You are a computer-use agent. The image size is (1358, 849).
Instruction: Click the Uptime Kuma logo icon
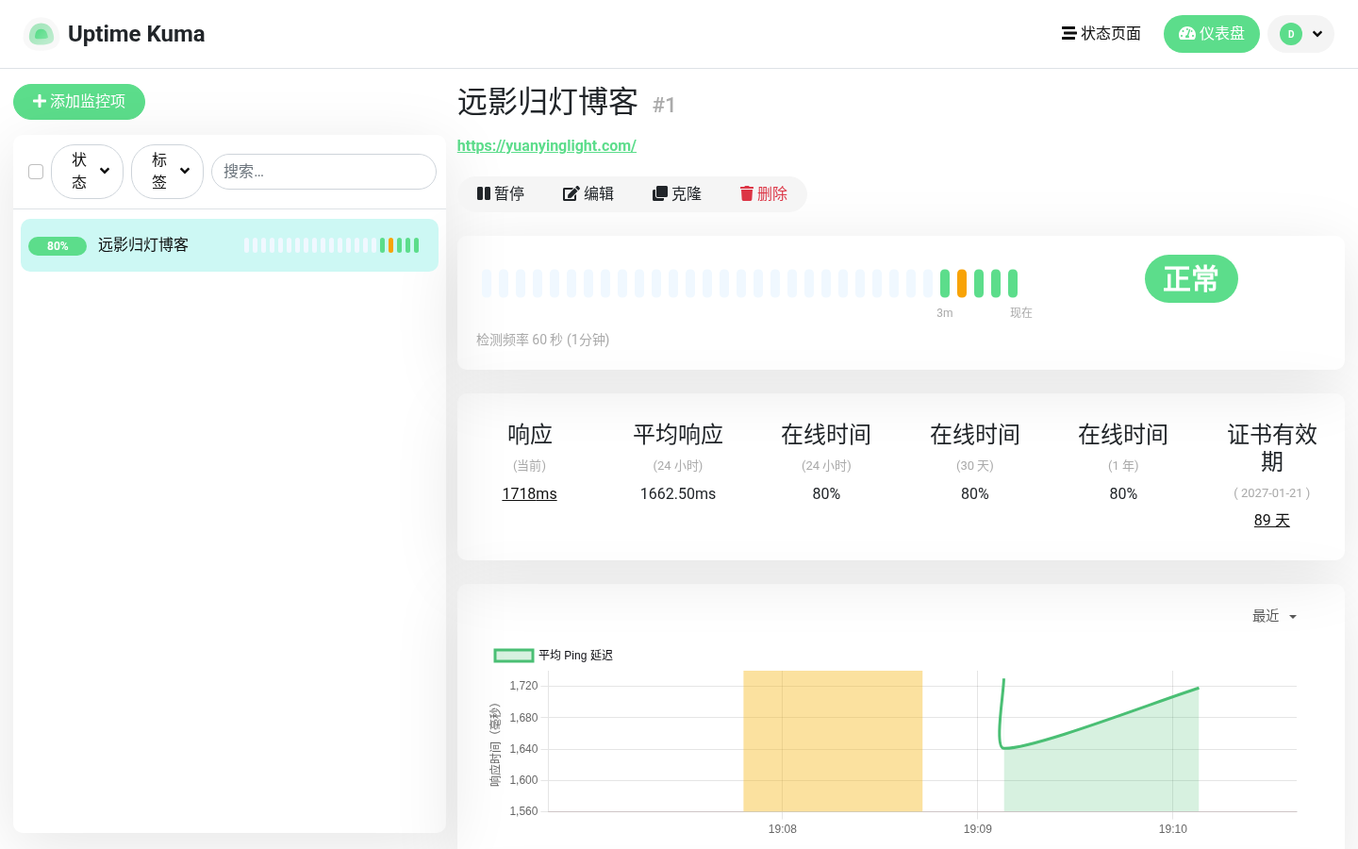tap(41, 34)
